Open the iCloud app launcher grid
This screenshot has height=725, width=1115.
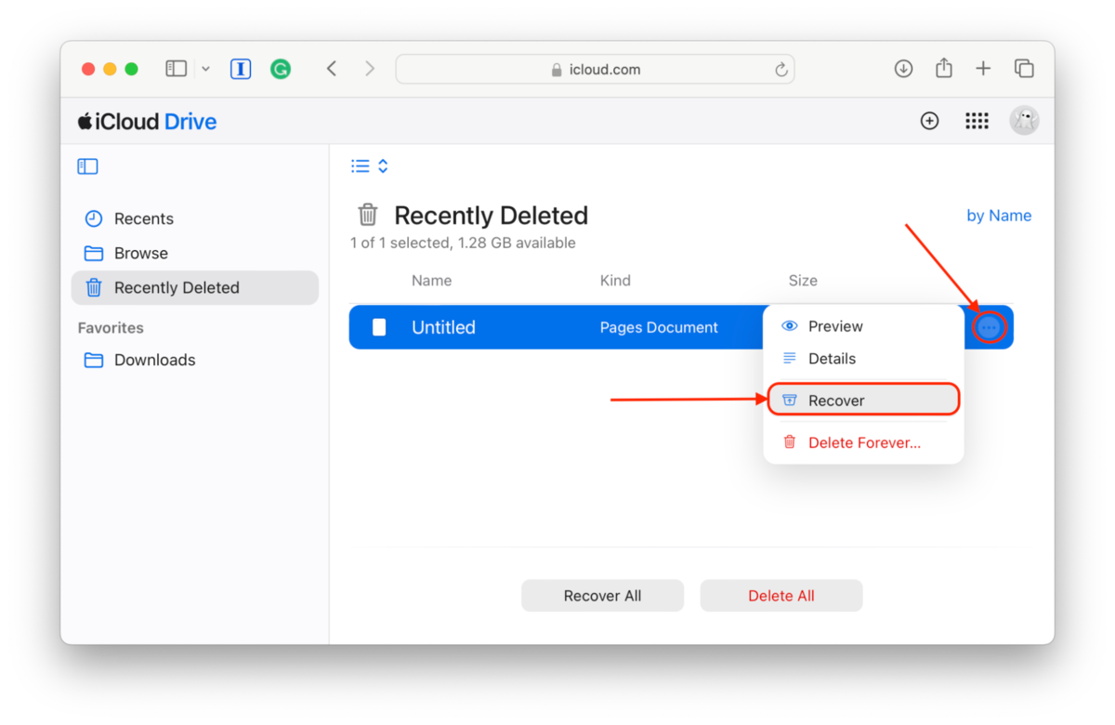977,121
